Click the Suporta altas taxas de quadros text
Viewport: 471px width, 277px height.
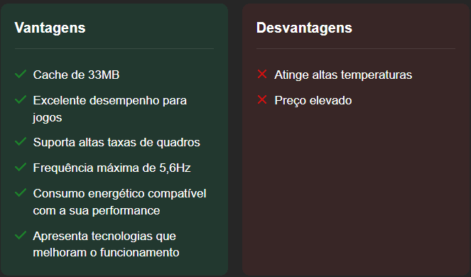point(117,142)
